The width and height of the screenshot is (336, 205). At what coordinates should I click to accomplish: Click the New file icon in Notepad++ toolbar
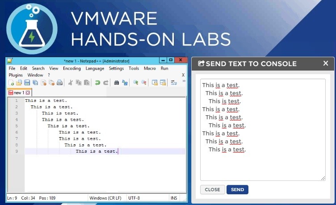click(x=11, y=83)
